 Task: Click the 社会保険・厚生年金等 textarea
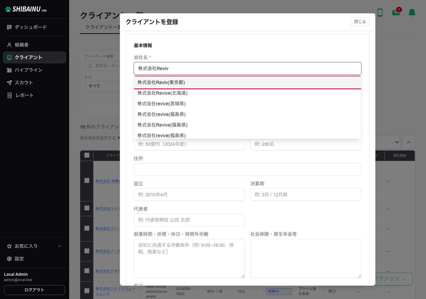306,258
